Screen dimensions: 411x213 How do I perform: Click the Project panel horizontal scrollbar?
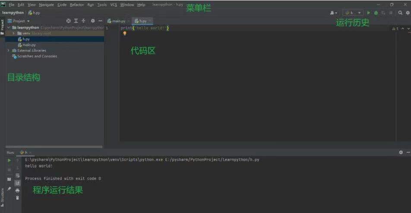54,147
